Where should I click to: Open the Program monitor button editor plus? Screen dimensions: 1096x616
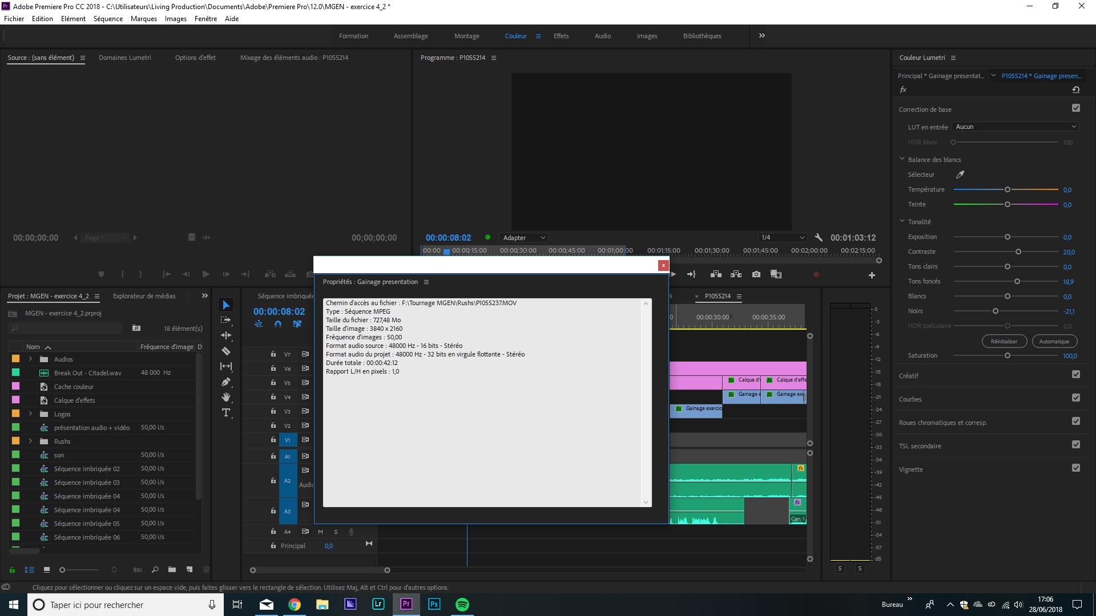point(872,275)
